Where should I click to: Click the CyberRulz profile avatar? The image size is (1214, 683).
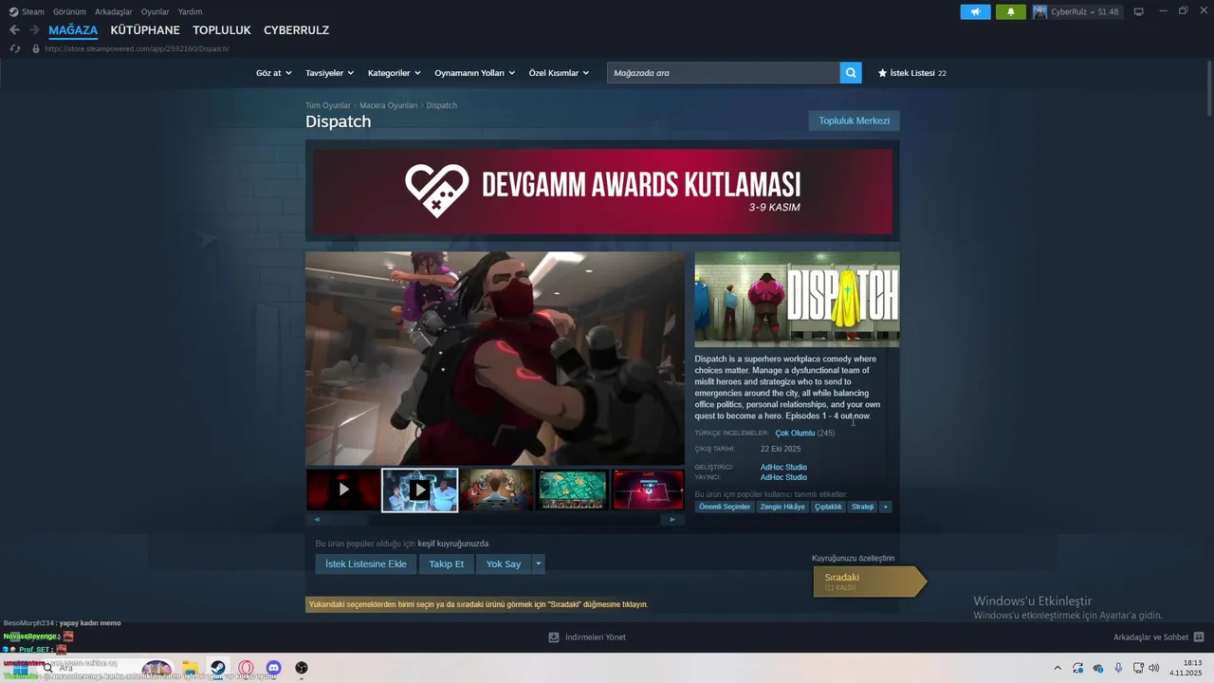1040,12
